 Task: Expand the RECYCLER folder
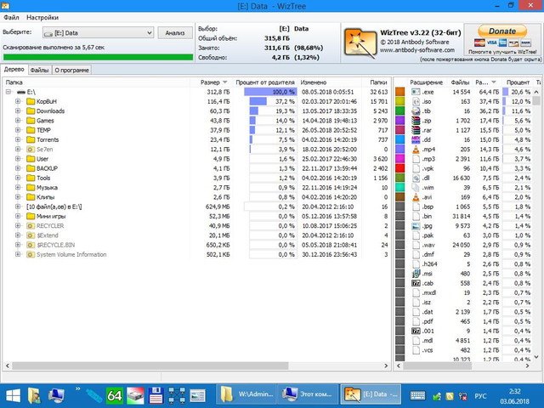[18, 226]
